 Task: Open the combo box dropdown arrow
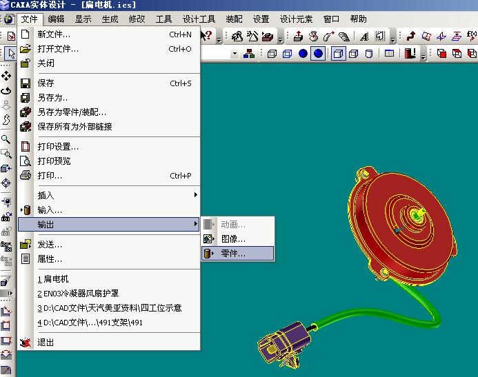tap(234, 54)
